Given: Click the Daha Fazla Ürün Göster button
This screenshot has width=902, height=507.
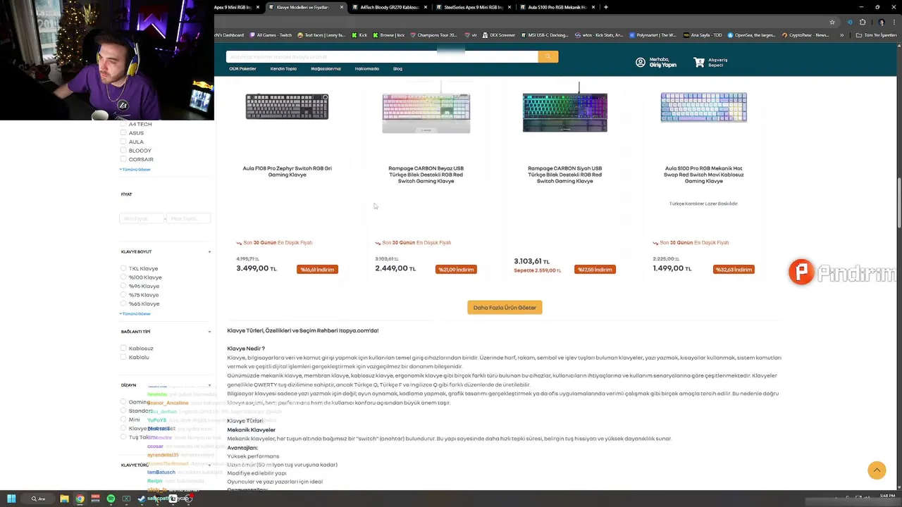Looking at the screenshot, I should tap(505, 308).
